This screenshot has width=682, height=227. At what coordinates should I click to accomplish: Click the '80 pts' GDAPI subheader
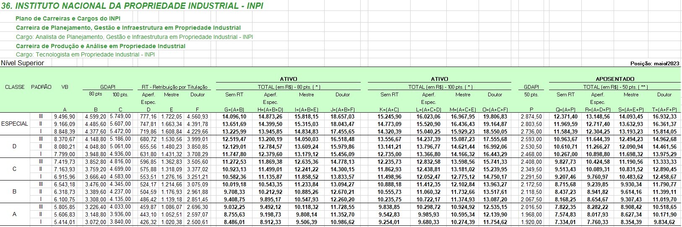point(96,94)
